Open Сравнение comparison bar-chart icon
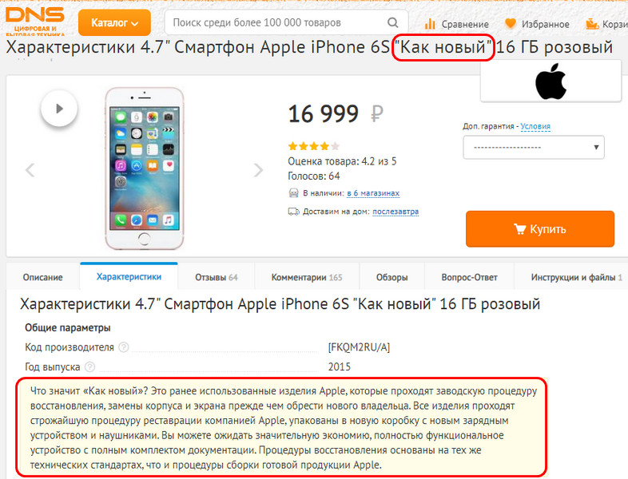 click(x=430, y=24)
